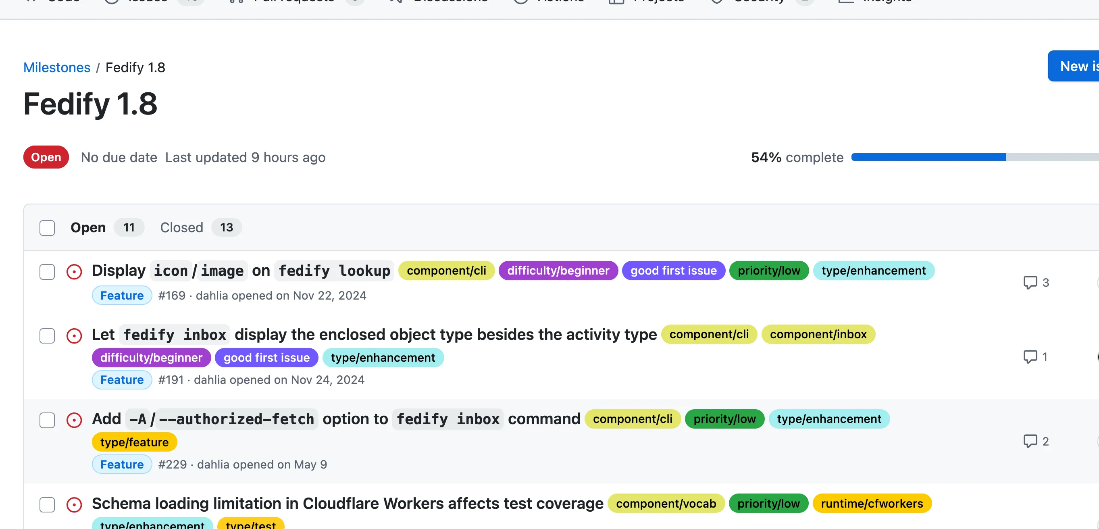Click the Fedify 1.8 page heading

90,104
